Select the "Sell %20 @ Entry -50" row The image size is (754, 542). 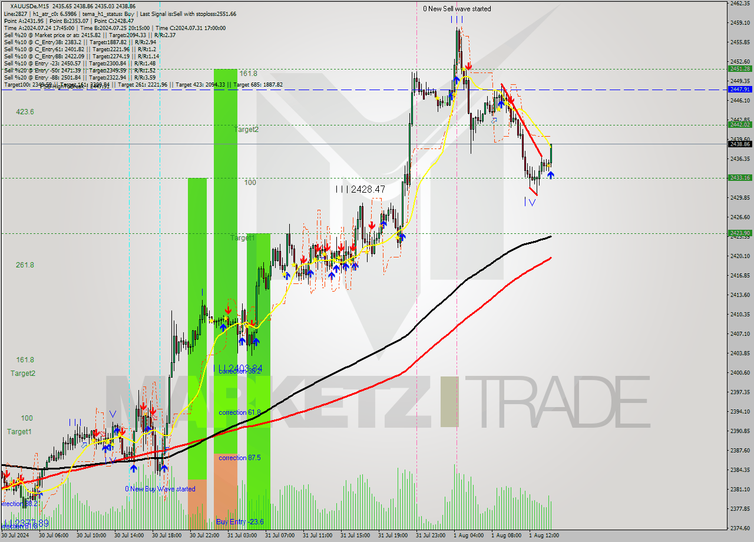(80, 70)
